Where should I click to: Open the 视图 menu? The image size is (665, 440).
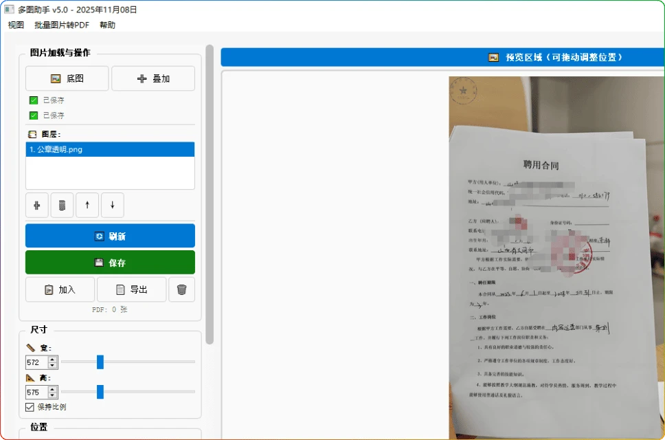[14, 25]
